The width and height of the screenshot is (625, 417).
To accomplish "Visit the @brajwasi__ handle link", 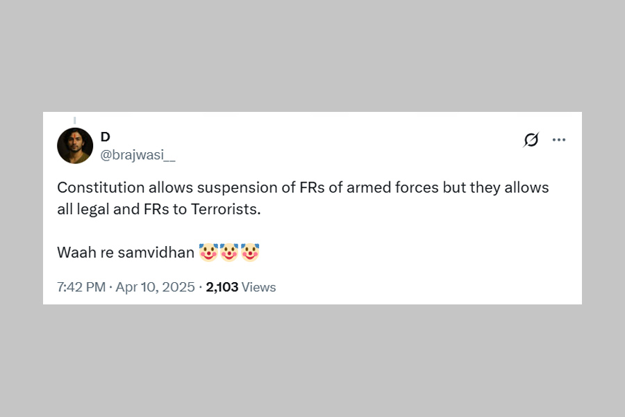I will pos(137,155).
